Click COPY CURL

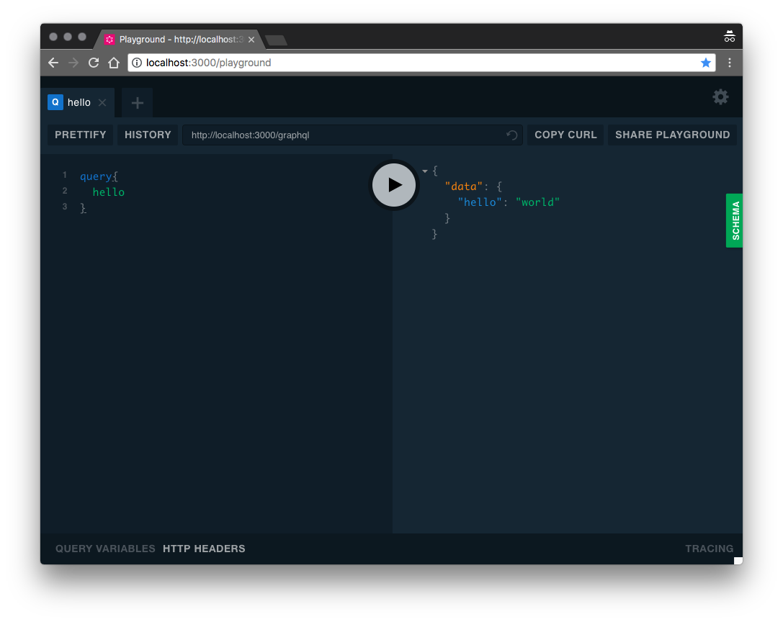565,135
